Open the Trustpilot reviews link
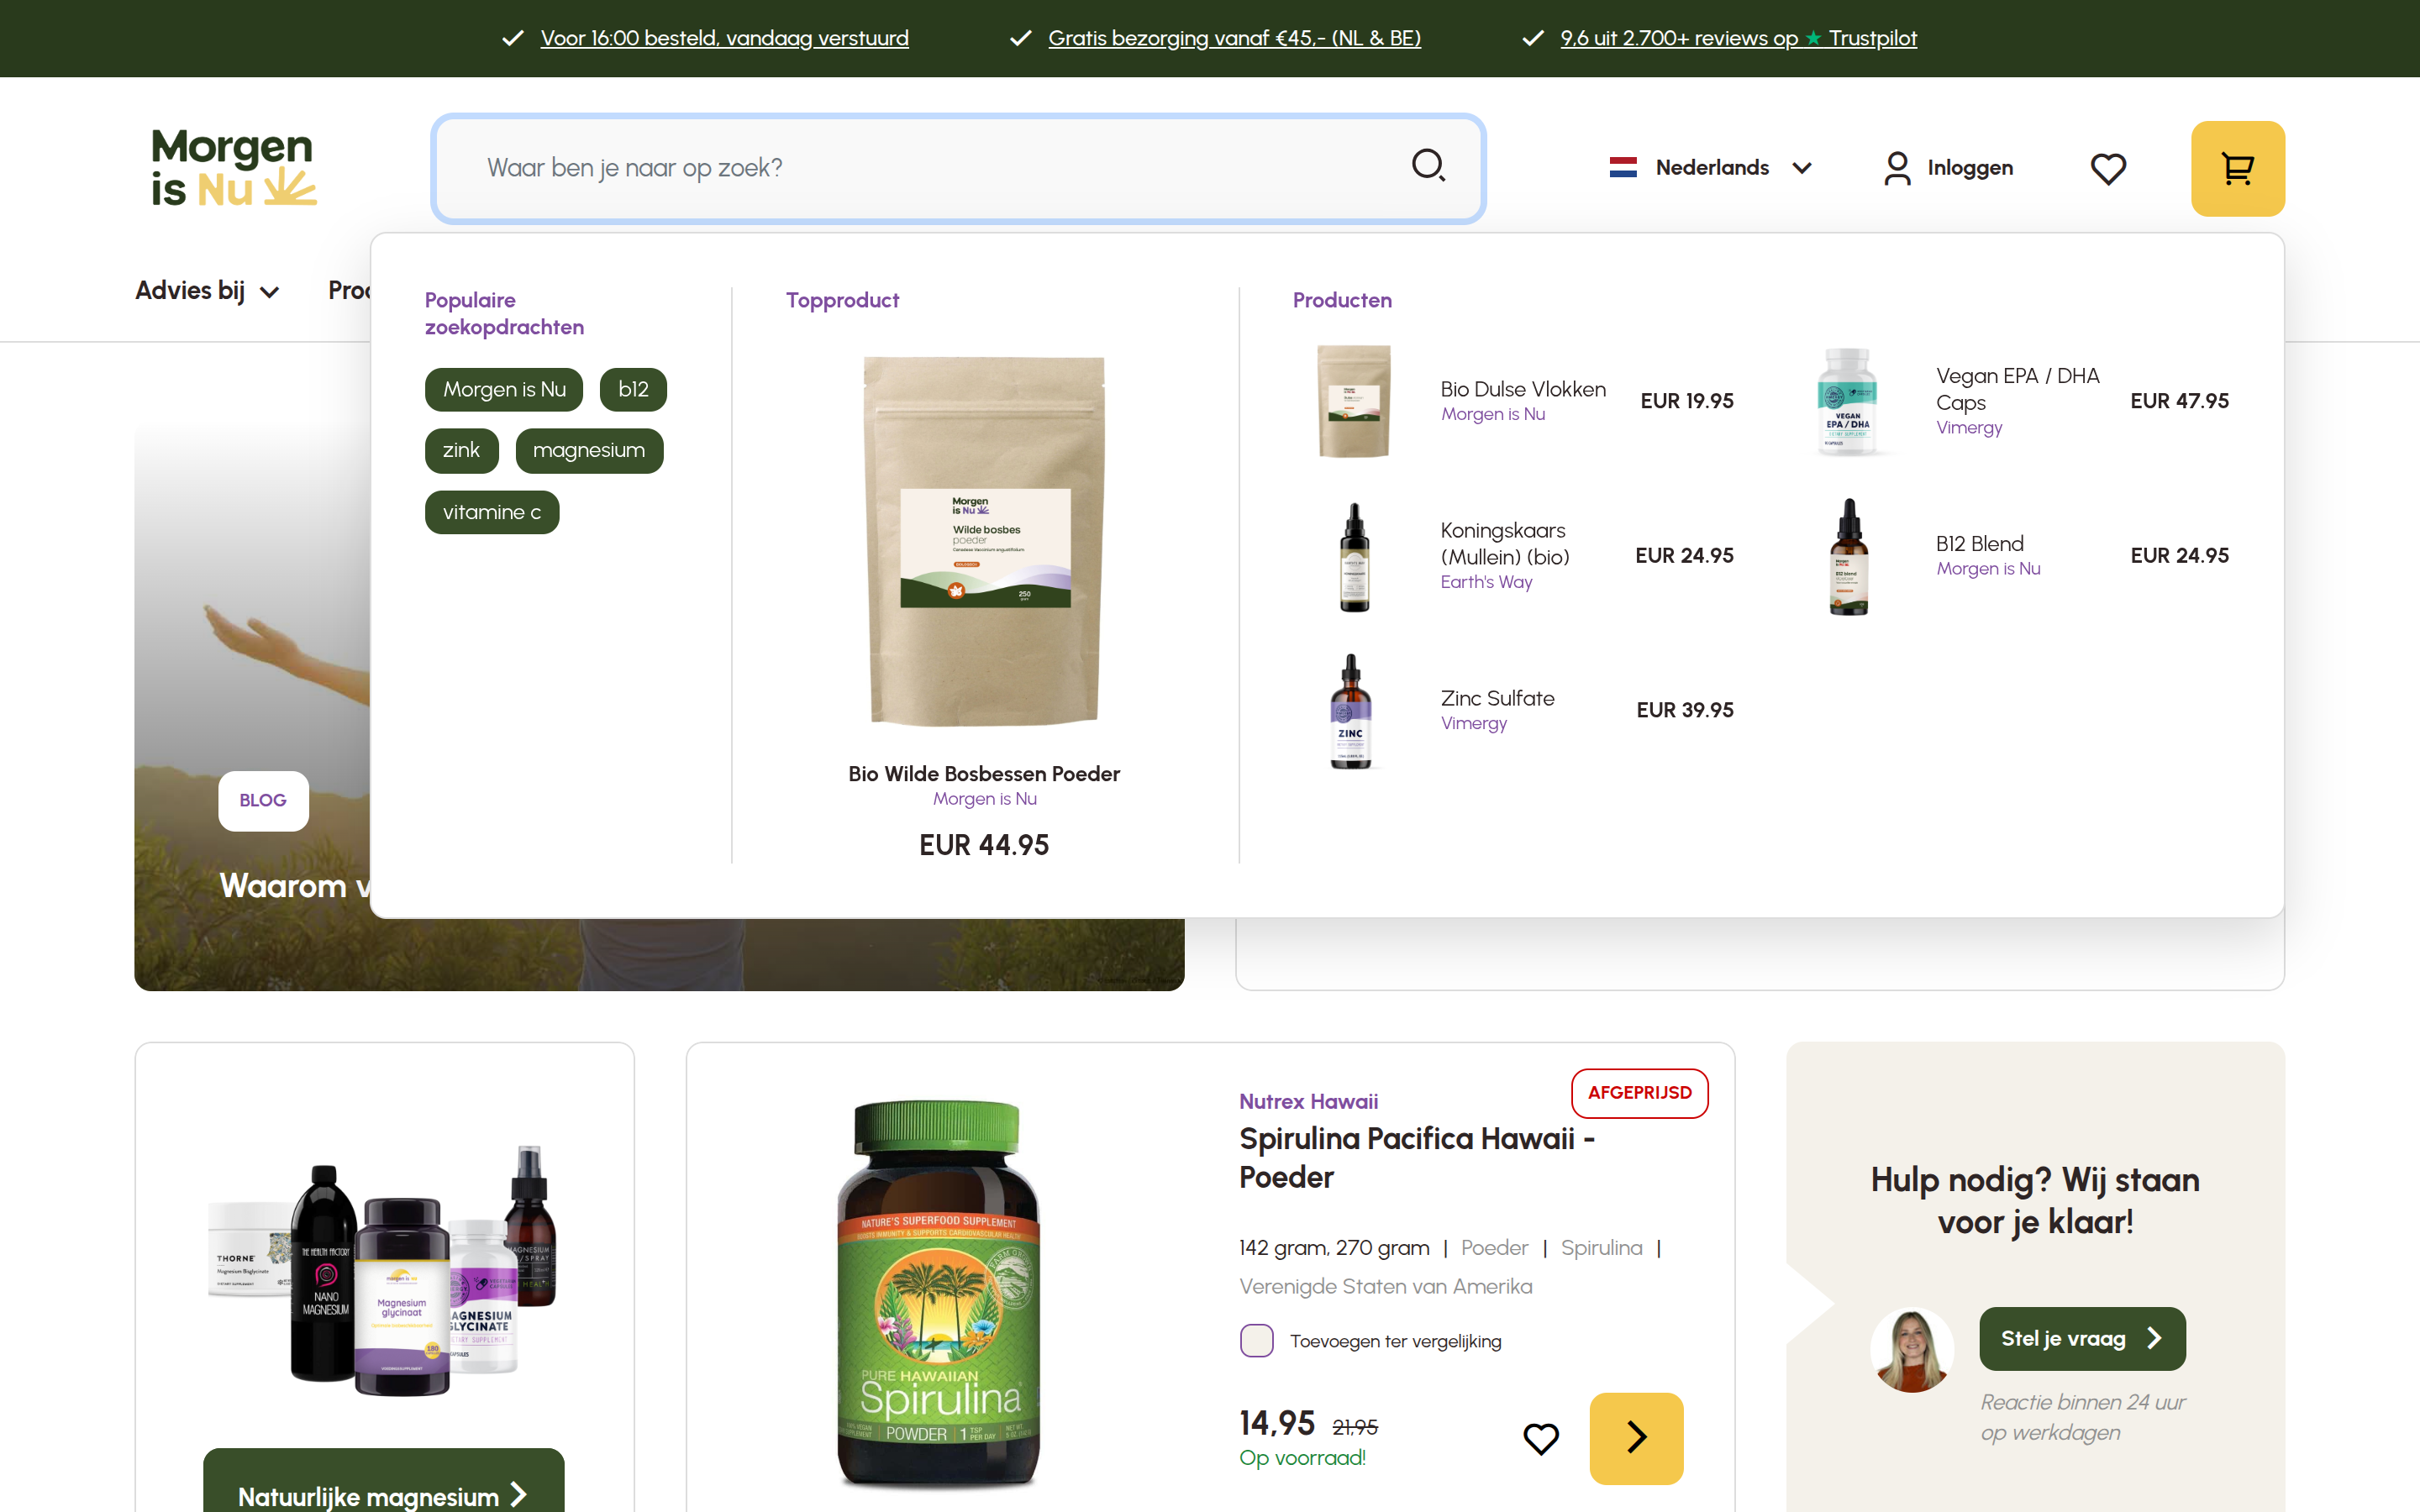Screen dimensions: 2420x1512 tap(1738, 38)
